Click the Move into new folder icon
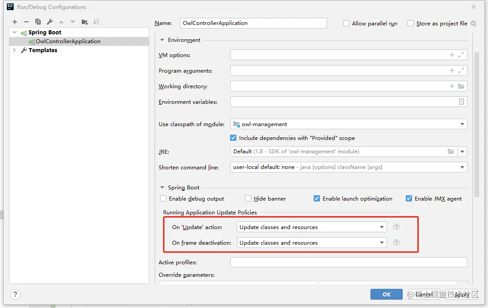488x308 pixels. [x=84, y=22]
